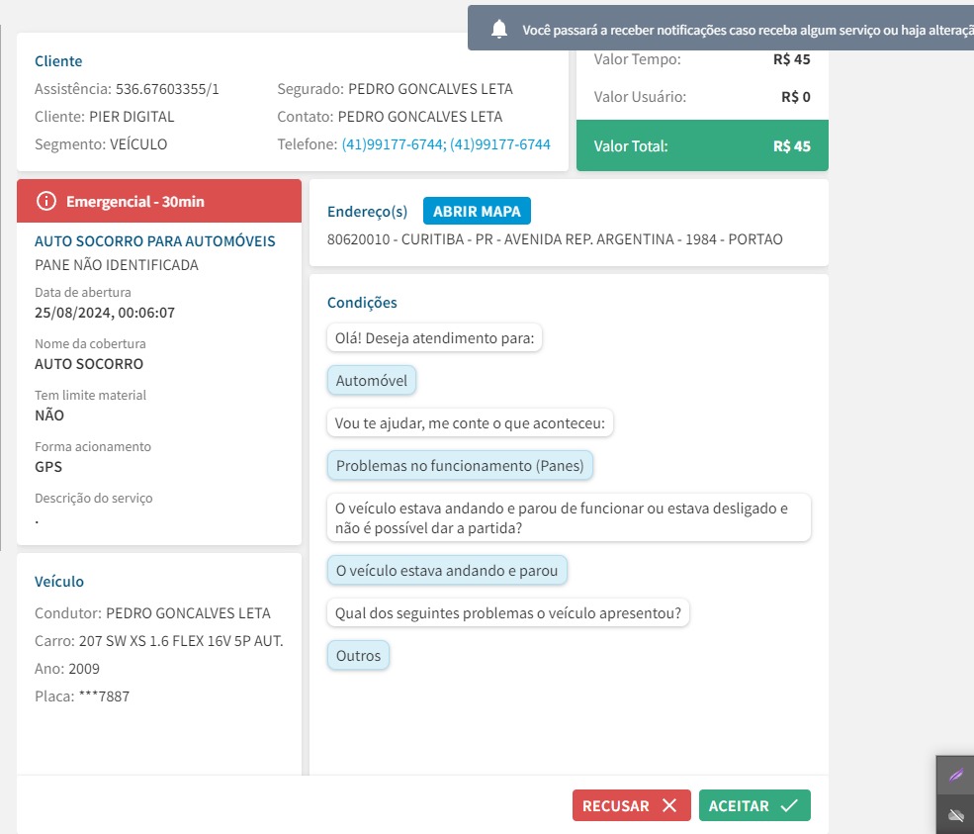Click the red Emergencial - 30min banner
This screenshot has width=974, height=834.
tap(159, 201)
